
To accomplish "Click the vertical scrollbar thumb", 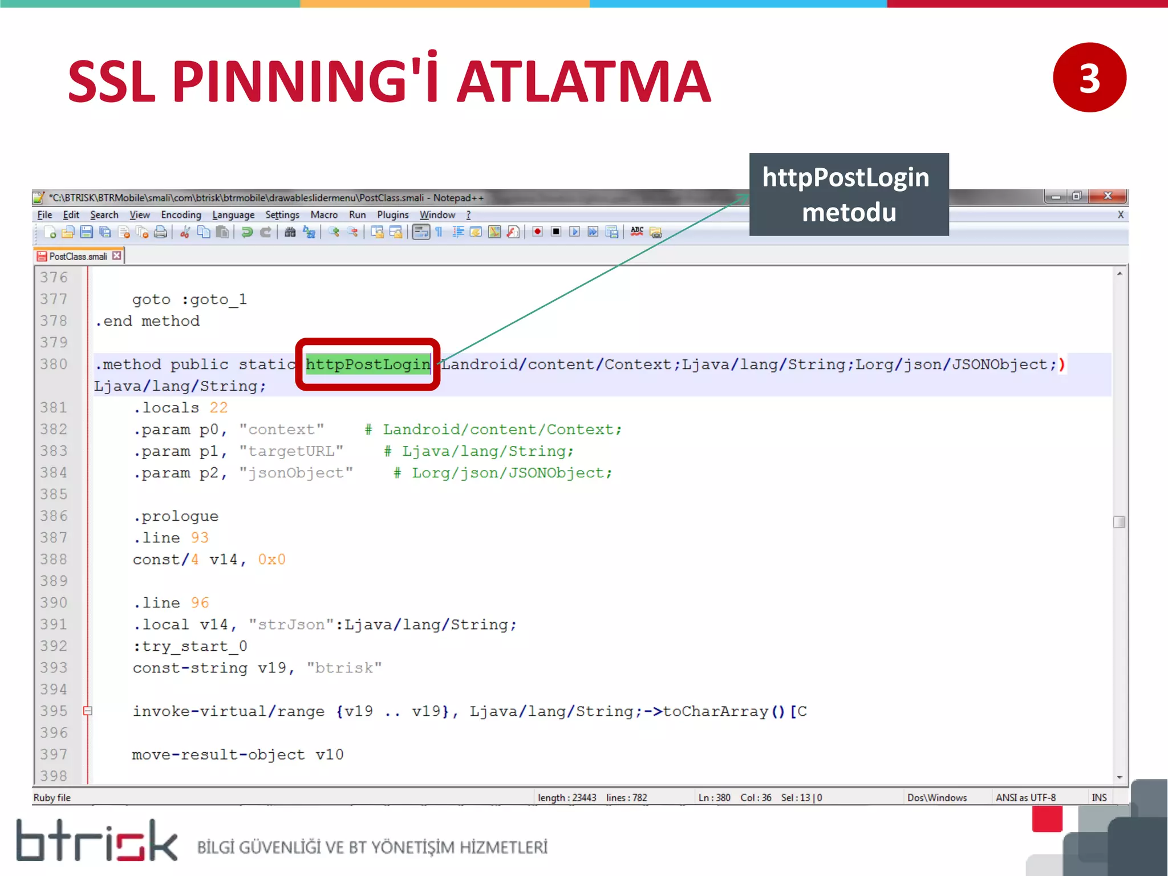I will [1120, 522].
